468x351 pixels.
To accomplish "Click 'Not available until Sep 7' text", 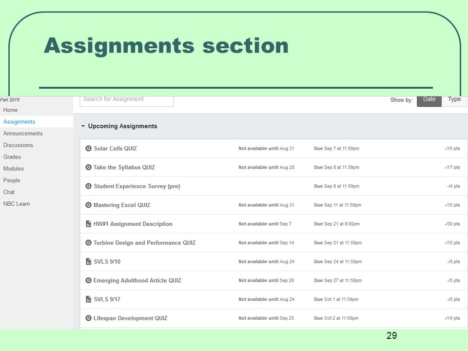I will (x=265, y=224).
